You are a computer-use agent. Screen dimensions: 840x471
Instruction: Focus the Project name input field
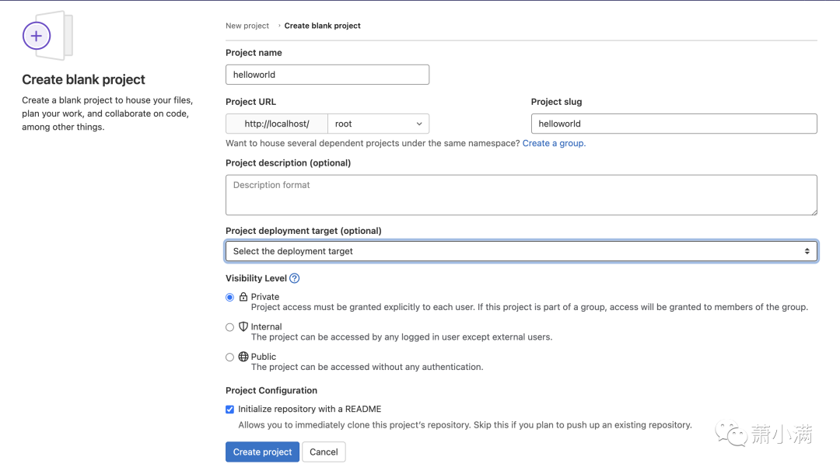pos(327,75)
